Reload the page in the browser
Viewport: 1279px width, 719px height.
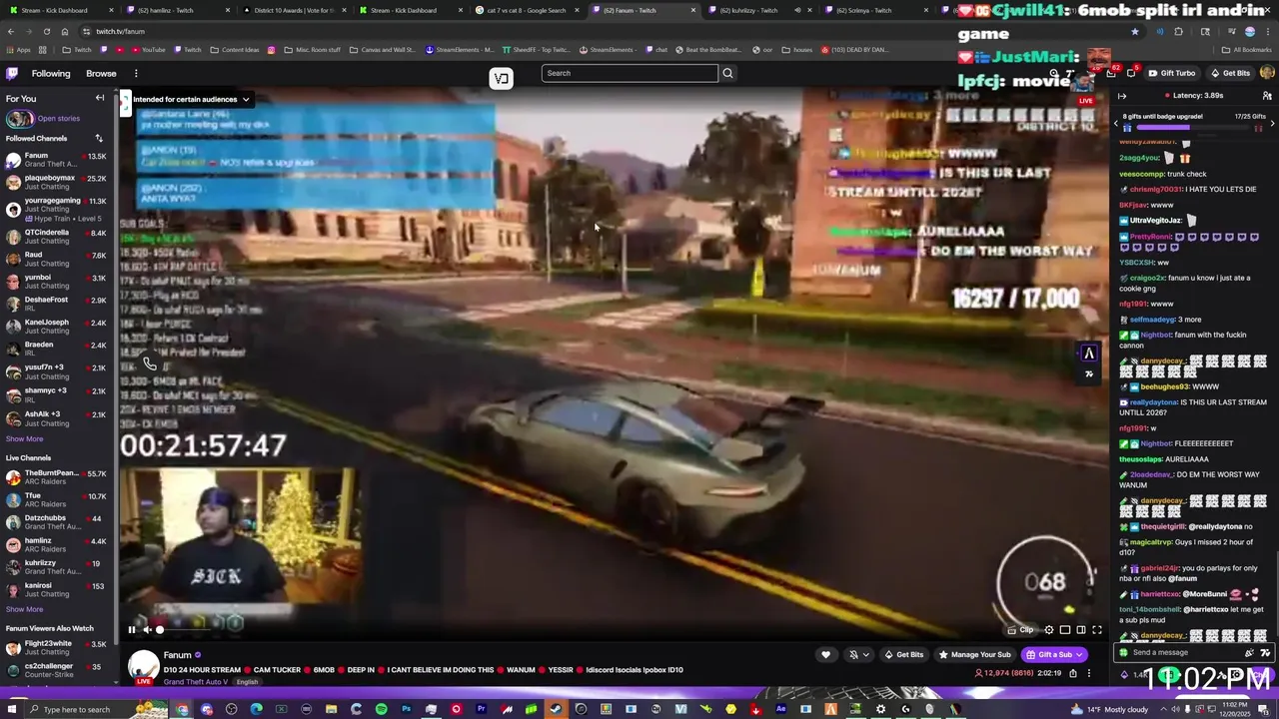click(x=46, y=31)
